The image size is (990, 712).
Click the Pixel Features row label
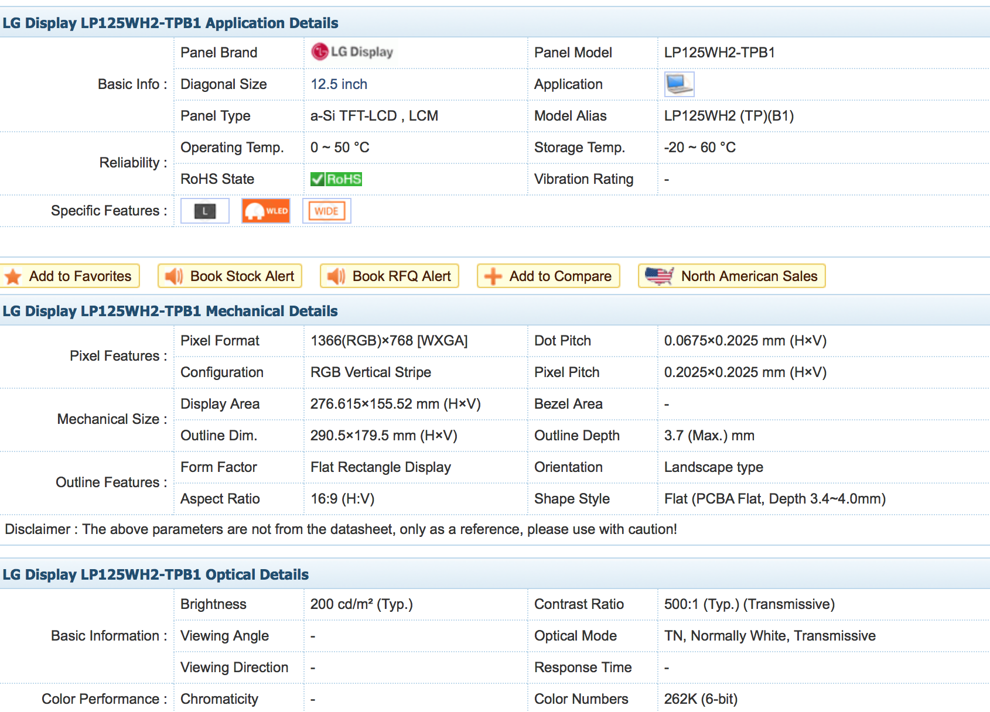118,356
